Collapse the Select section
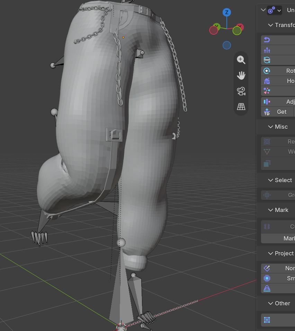The height and width of the screenshot is (331, 295). 270,180
